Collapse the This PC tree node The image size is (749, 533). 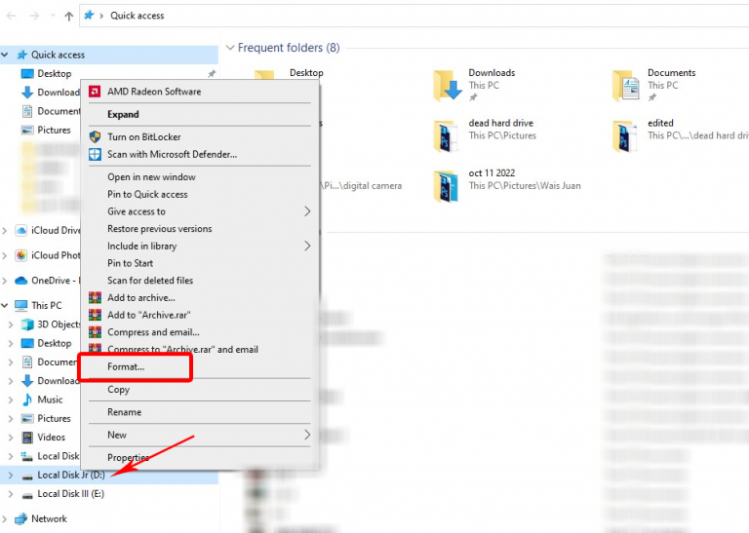5,305
